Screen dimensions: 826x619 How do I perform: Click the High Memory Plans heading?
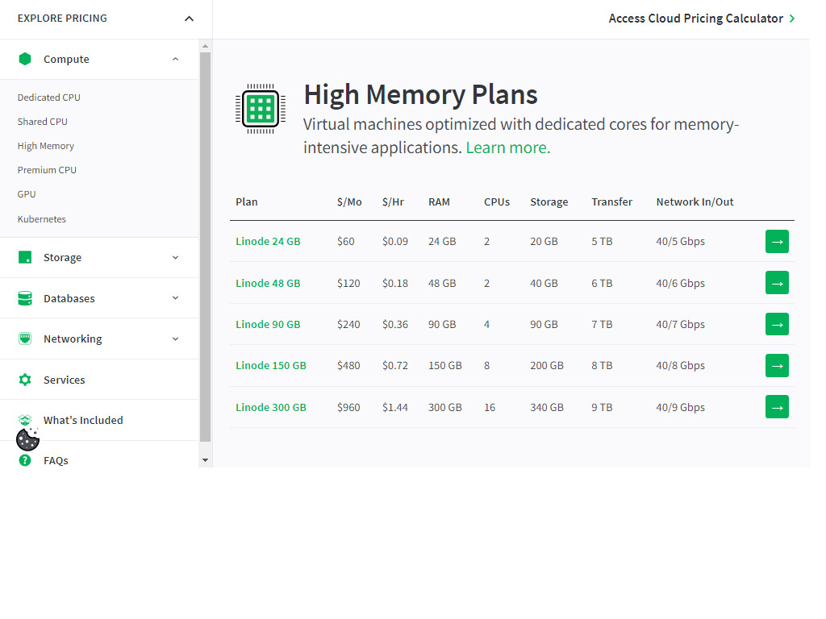(x=420, y=95)
